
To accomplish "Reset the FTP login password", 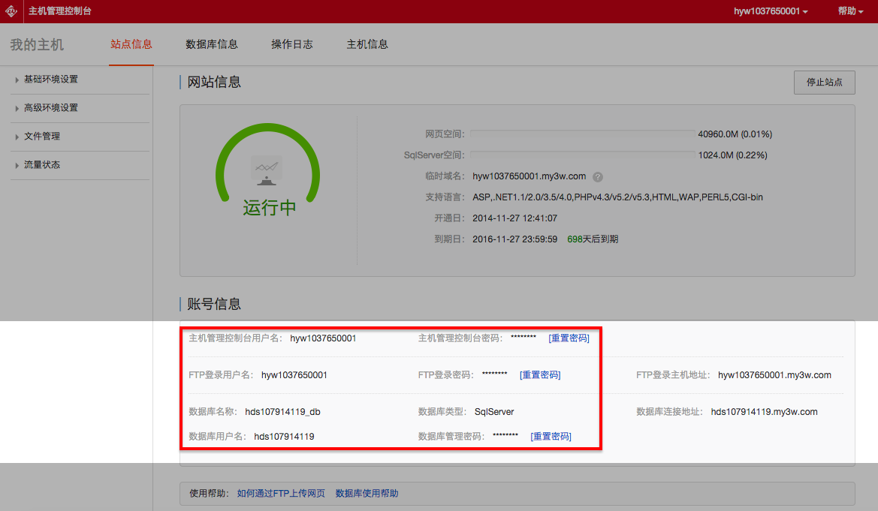I will tap(540, 375).
